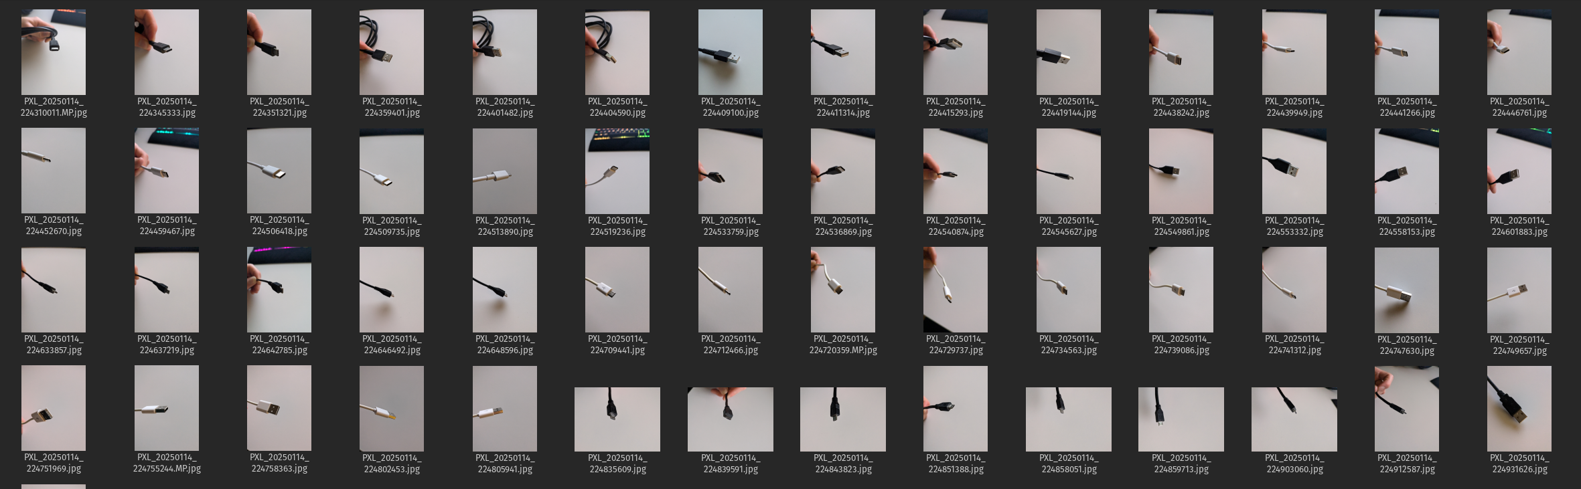Click the file name PXL_20250114_224446761.jpg
1581x489 pixels.
tap(1519, 107)
